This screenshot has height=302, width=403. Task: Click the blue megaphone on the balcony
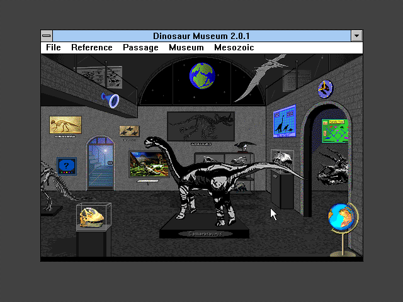pyautogui.click(x=111, y=100)
